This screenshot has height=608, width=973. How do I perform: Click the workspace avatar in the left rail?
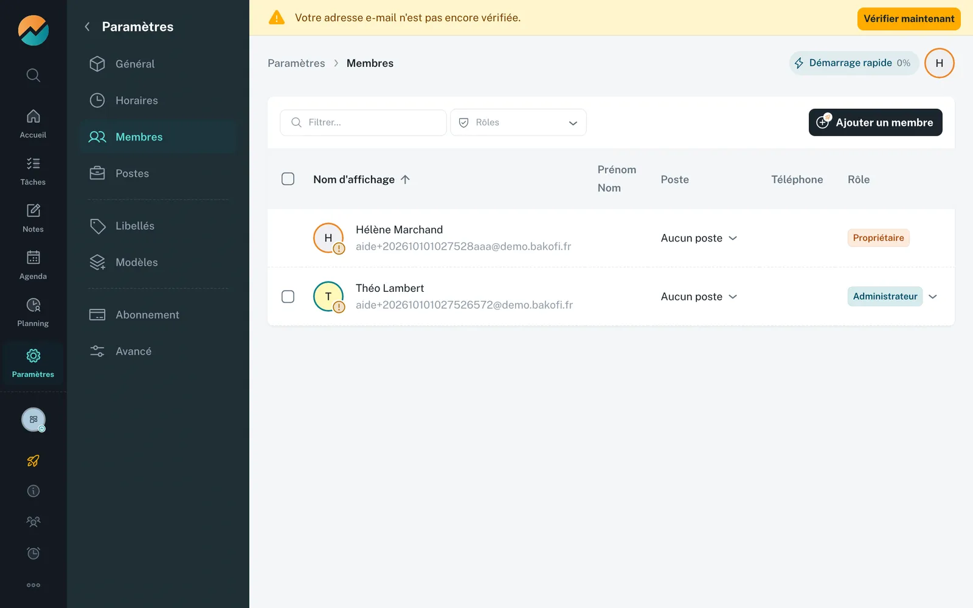(x=33, y=420)
